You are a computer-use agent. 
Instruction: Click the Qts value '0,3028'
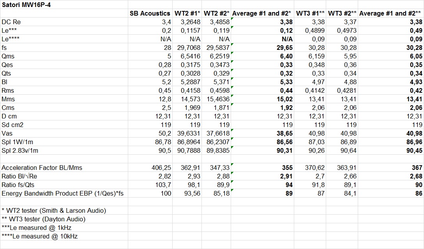click(x=191, y=74)
